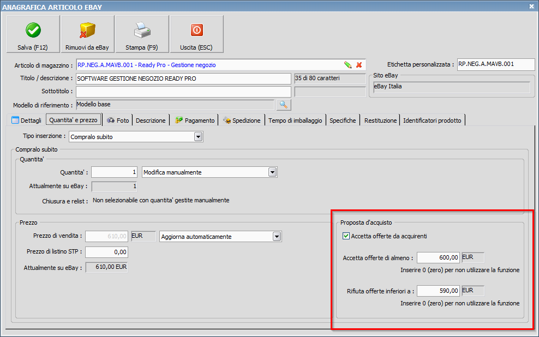
Task: Click the Titolo / descrizione input field
Action: 183,79
